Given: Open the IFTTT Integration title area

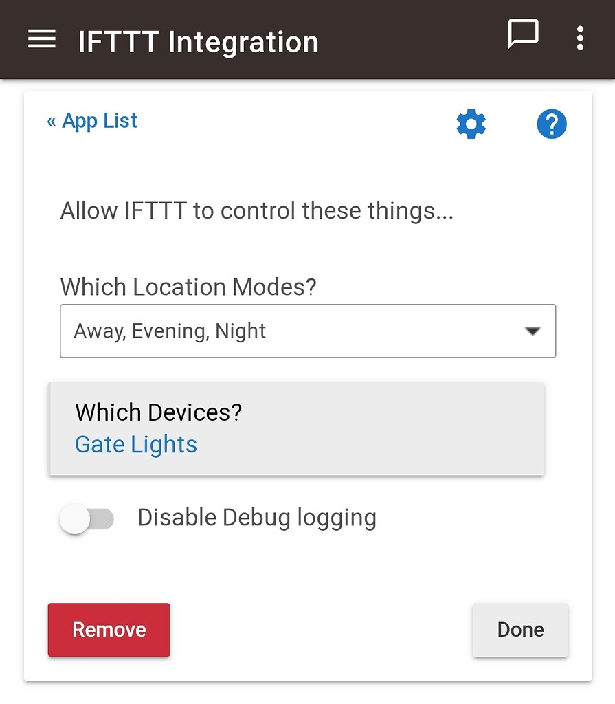Looking at the screenshot, I should (x=199, y=41).
